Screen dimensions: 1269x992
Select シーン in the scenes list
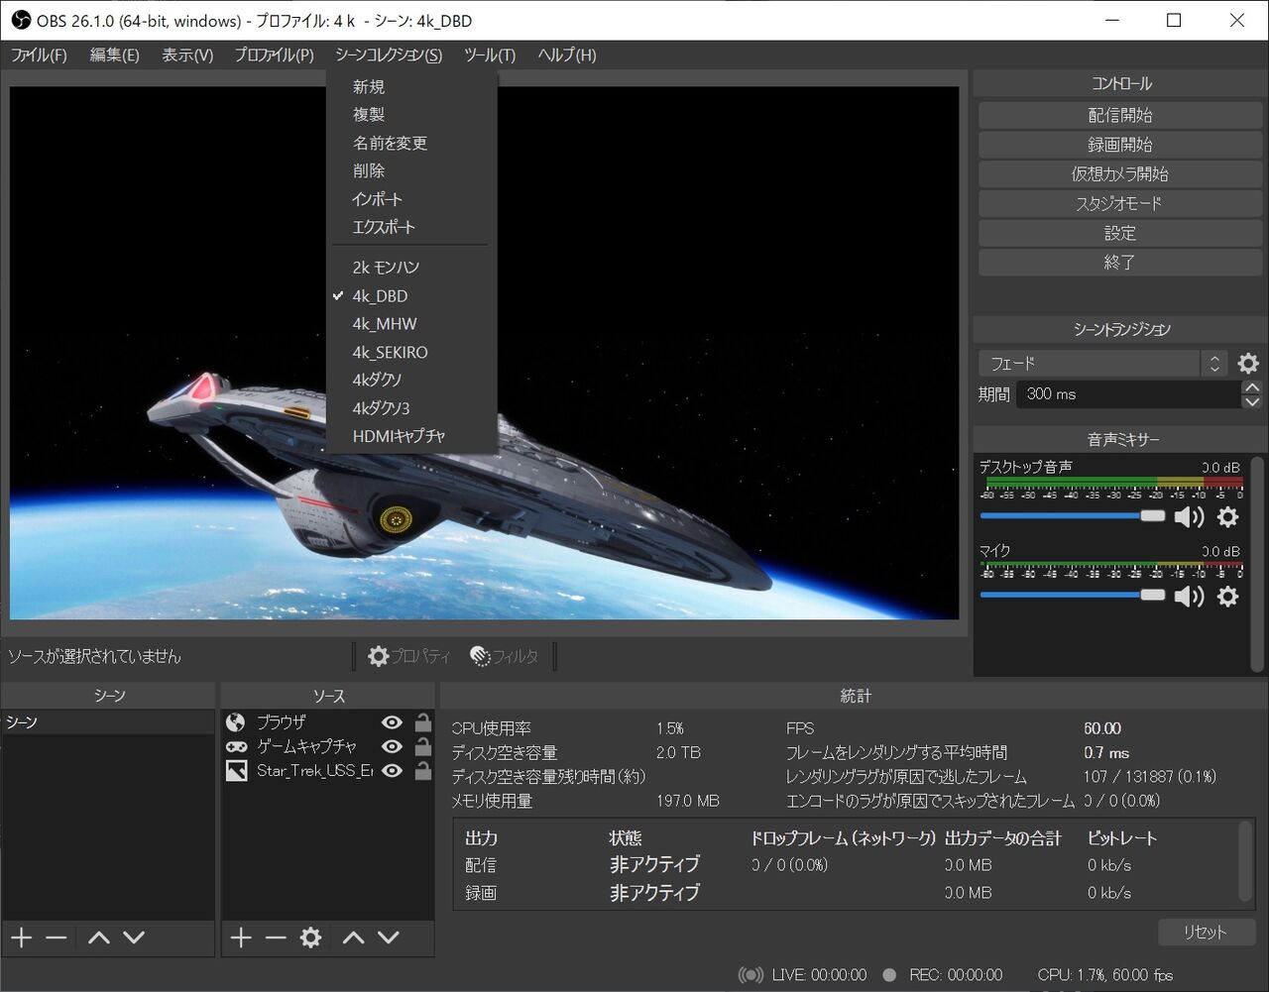[x=108, y=722]
